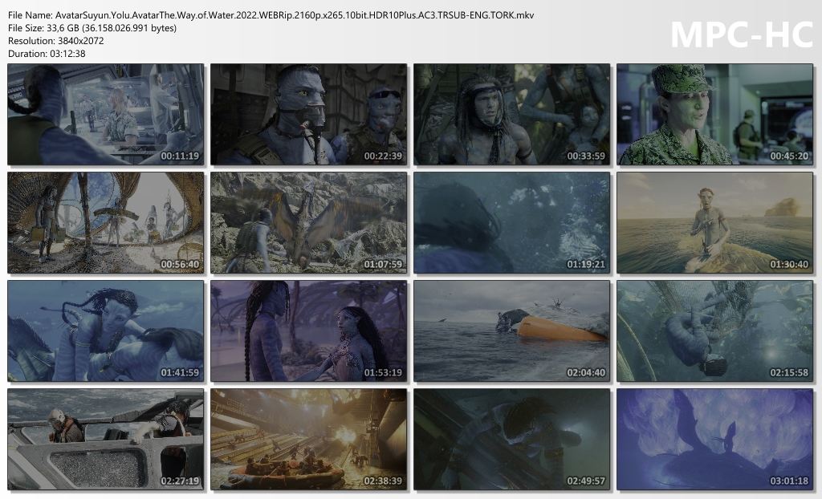Select the thumbnail stamped 01:07:59

click(309, 223)
